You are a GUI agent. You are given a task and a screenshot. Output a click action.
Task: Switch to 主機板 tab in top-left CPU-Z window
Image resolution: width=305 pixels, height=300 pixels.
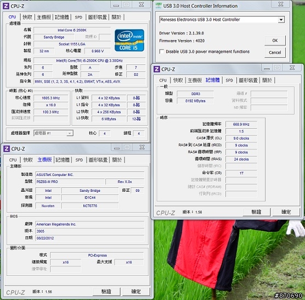pos(44,17)
